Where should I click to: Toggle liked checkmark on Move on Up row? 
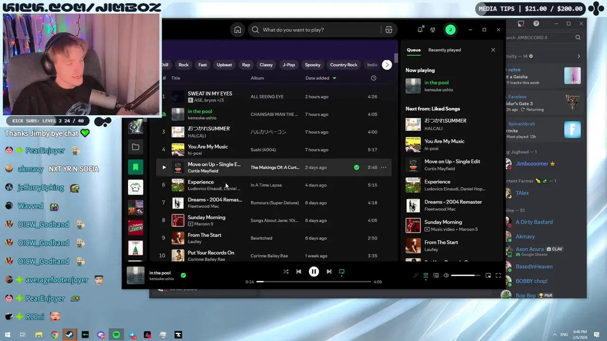(x=357, y=167)
